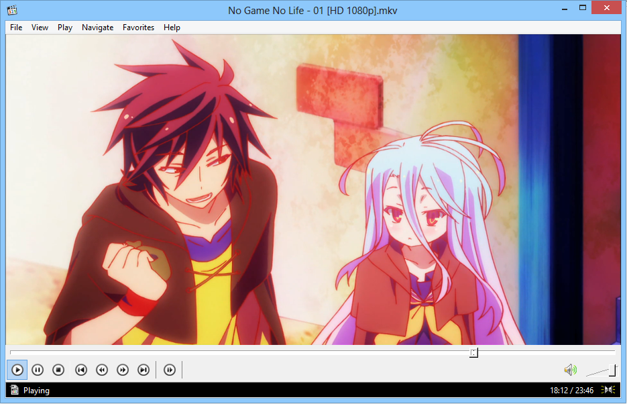Pause the video playback

point(38,370)
